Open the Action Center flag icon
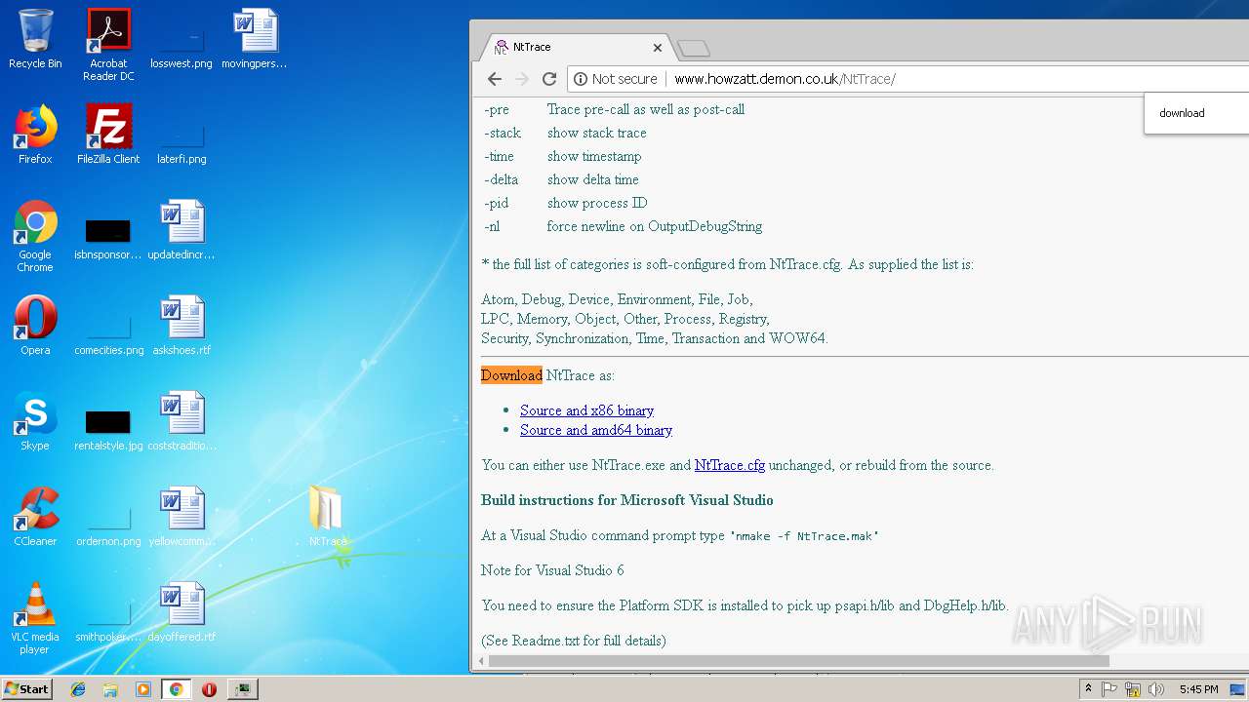1249x702 pixels. click(1109, 689)
